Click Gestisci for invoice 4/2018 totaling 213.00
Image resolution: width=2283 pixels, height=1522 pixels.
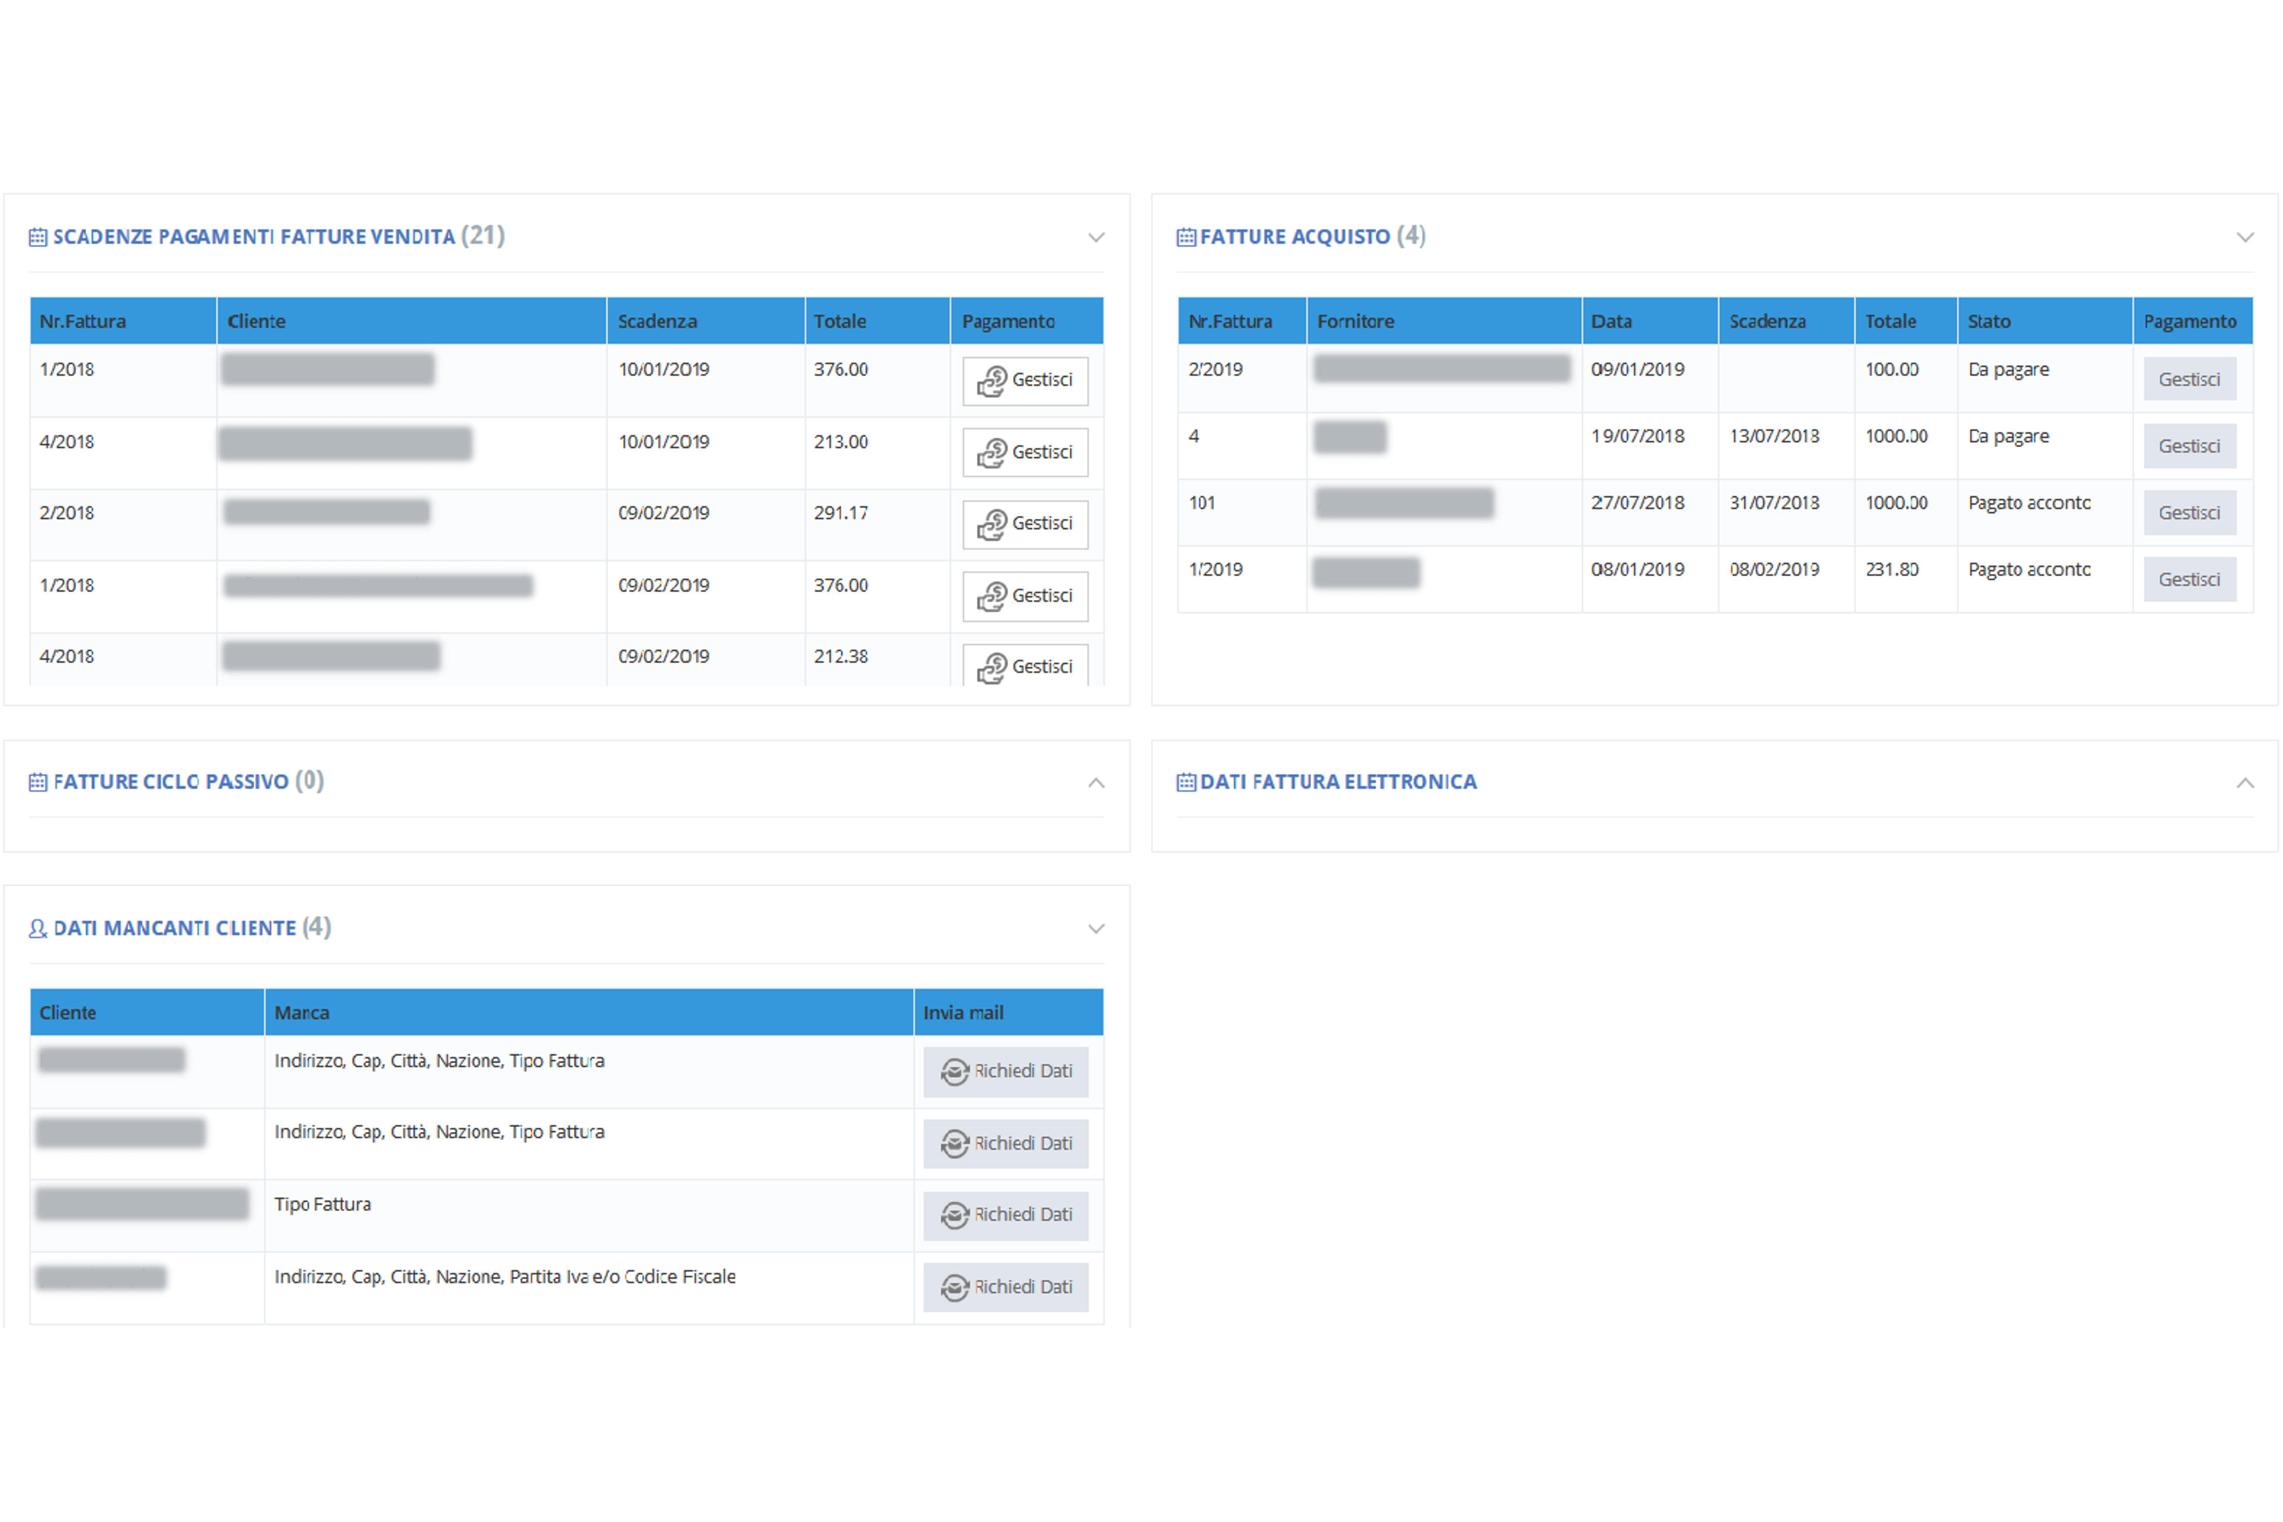pos(1025,452)
